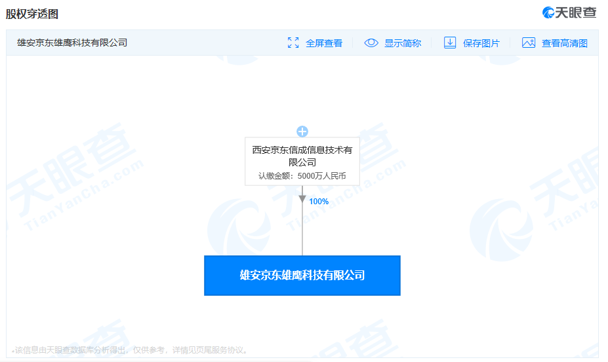Save the chart via 保存图片
This screenshot has height=362, width=608.
point(481,43)
